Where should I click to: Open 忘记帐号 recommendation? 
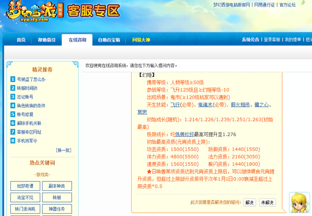click(25, 97)
